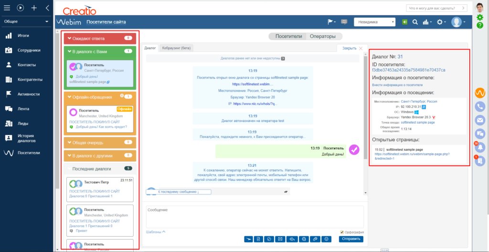Screen dimensions: 489x252
Task: Click the envelope email icon below message
Action: (281, 239)
